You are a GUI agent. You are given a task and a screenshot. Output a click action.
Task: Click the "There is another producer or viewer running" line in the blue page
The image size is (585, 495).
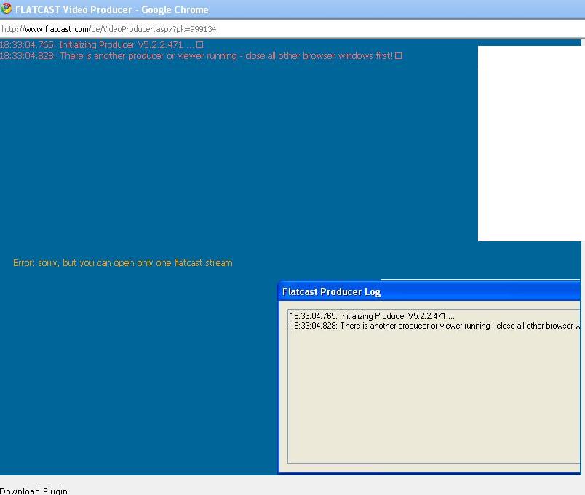(x=201, y=56)
